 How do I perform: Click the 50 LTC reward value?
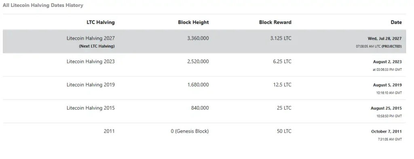pos(284,131)
